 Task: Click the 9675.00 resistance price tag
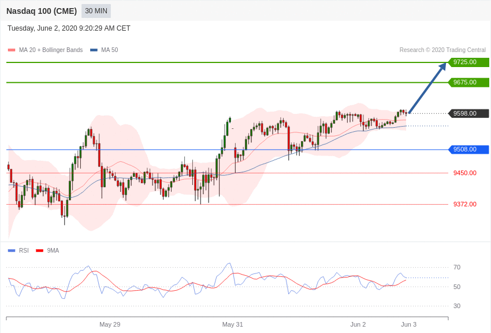click(468, 83)
